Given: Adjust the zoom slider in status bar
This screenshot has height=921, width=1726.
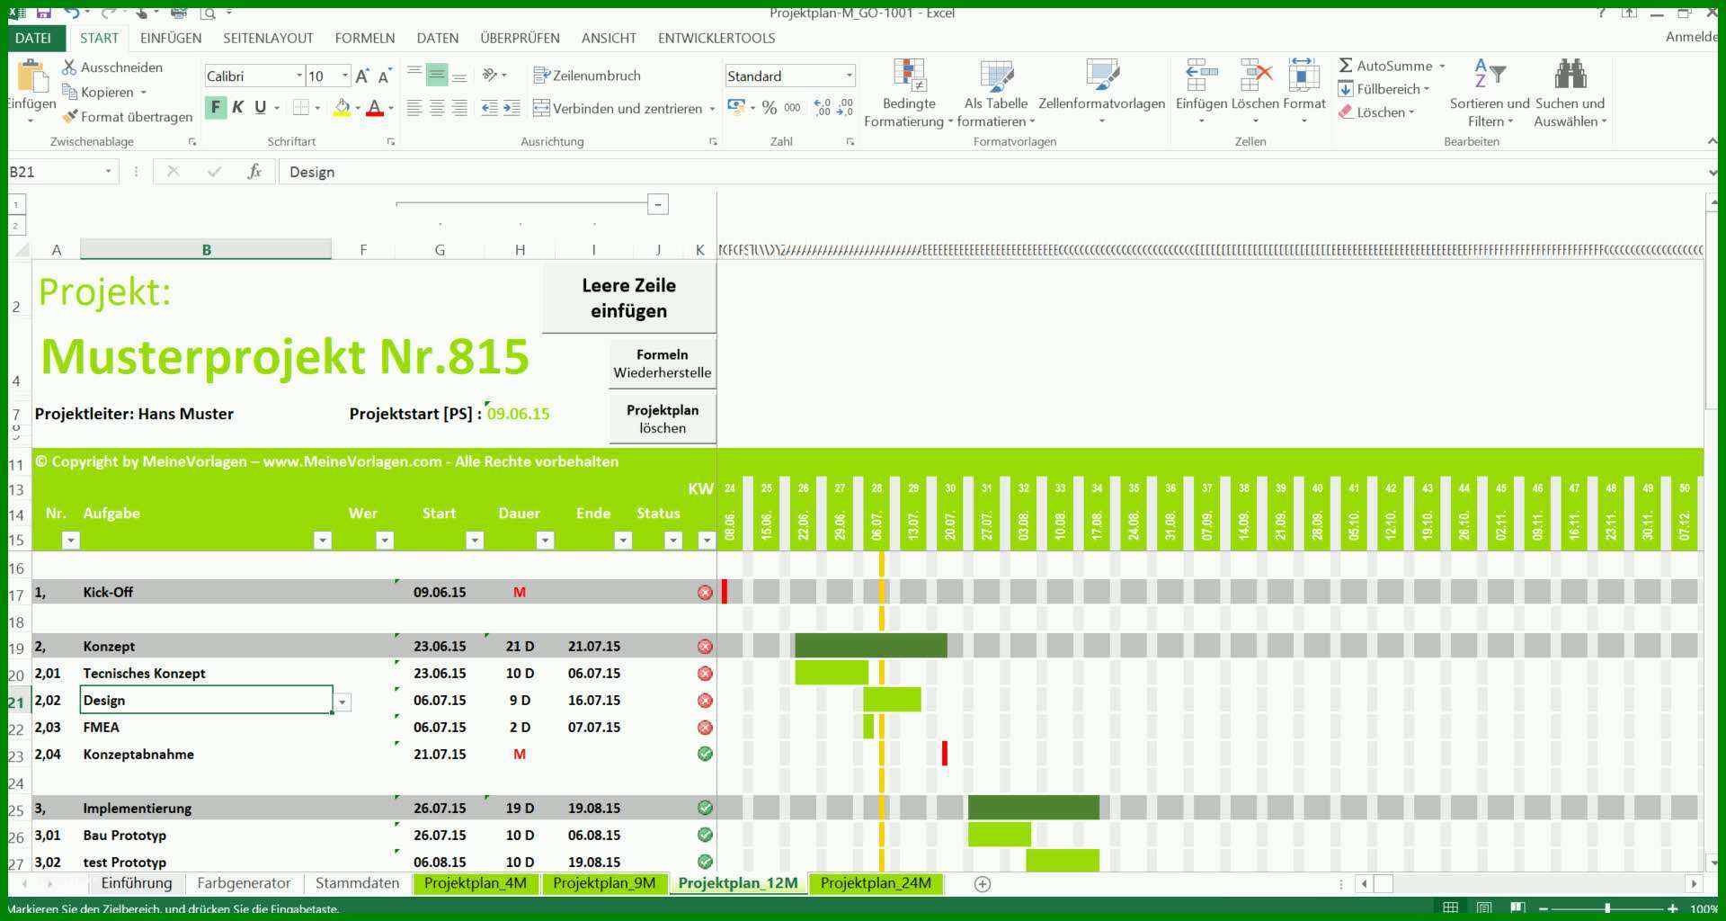Looking at the screenshot, I should [x=1607, y=908].
